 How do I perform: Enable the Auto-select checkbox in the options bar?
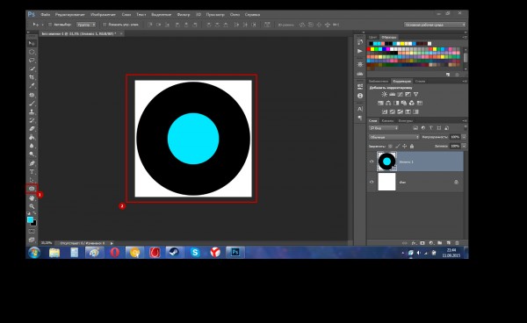[50, 25]
